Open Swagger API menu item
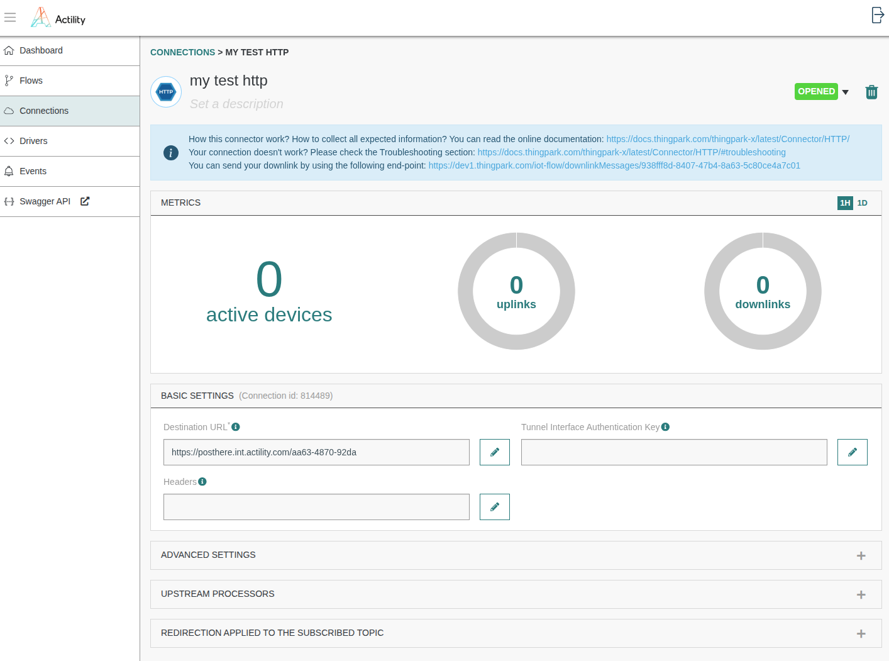The height and width of the screenshot is (661, 889). 70,201
